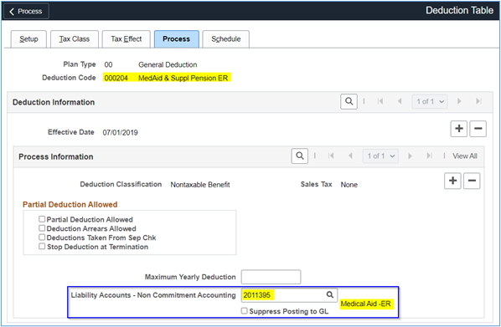Enable Suppress Posting to GL
This screenshot has height=327, width=501.
coord(245,311)
